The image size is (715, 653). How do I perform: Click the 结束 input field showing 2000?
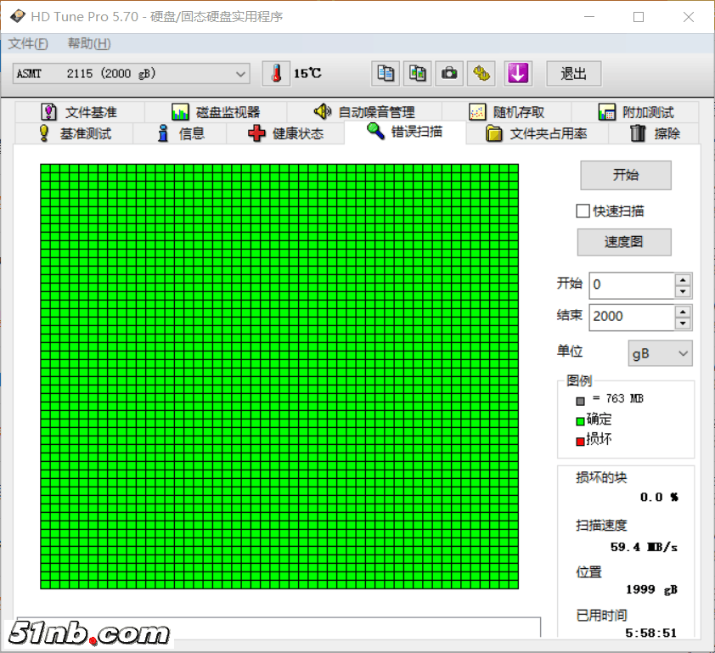click(630, 316)
